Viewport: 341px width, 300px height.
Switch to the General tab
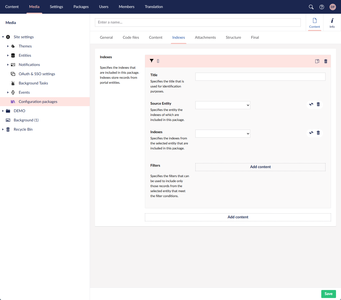point(106,37)
